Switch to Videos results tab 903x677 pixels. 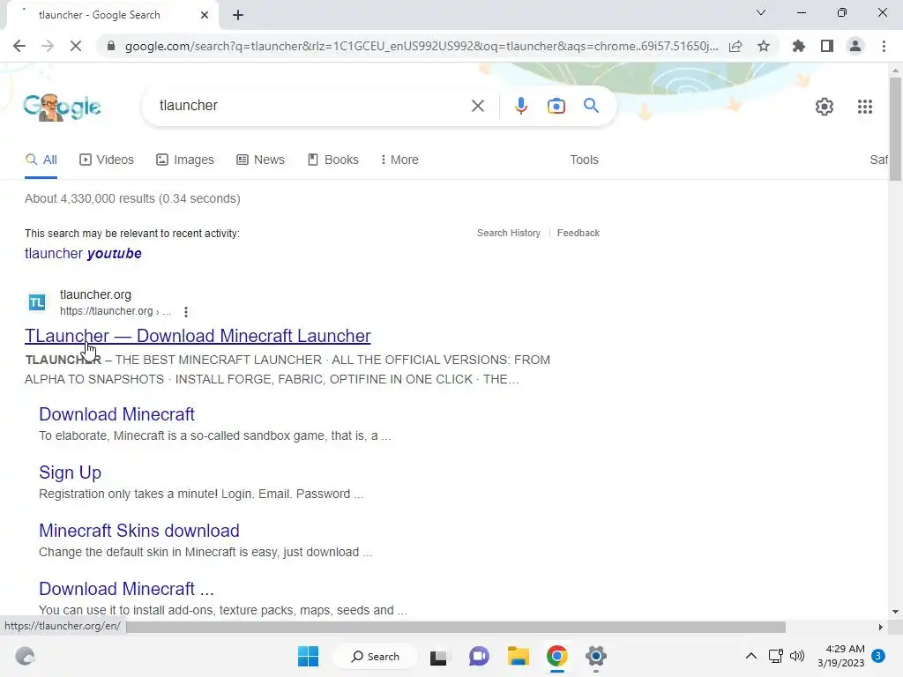[x=107, y=160]
